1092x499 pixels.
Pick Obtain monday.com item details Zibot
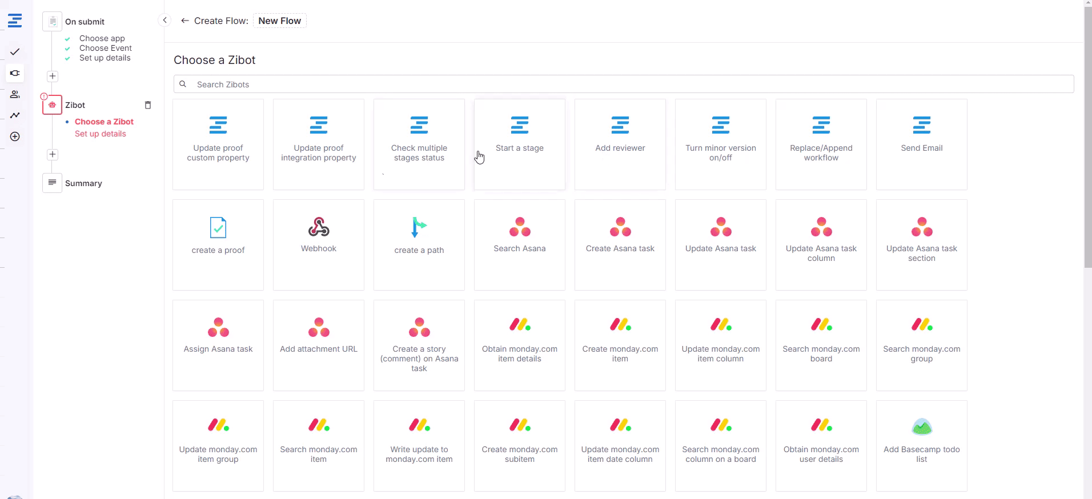click(520, 345)
